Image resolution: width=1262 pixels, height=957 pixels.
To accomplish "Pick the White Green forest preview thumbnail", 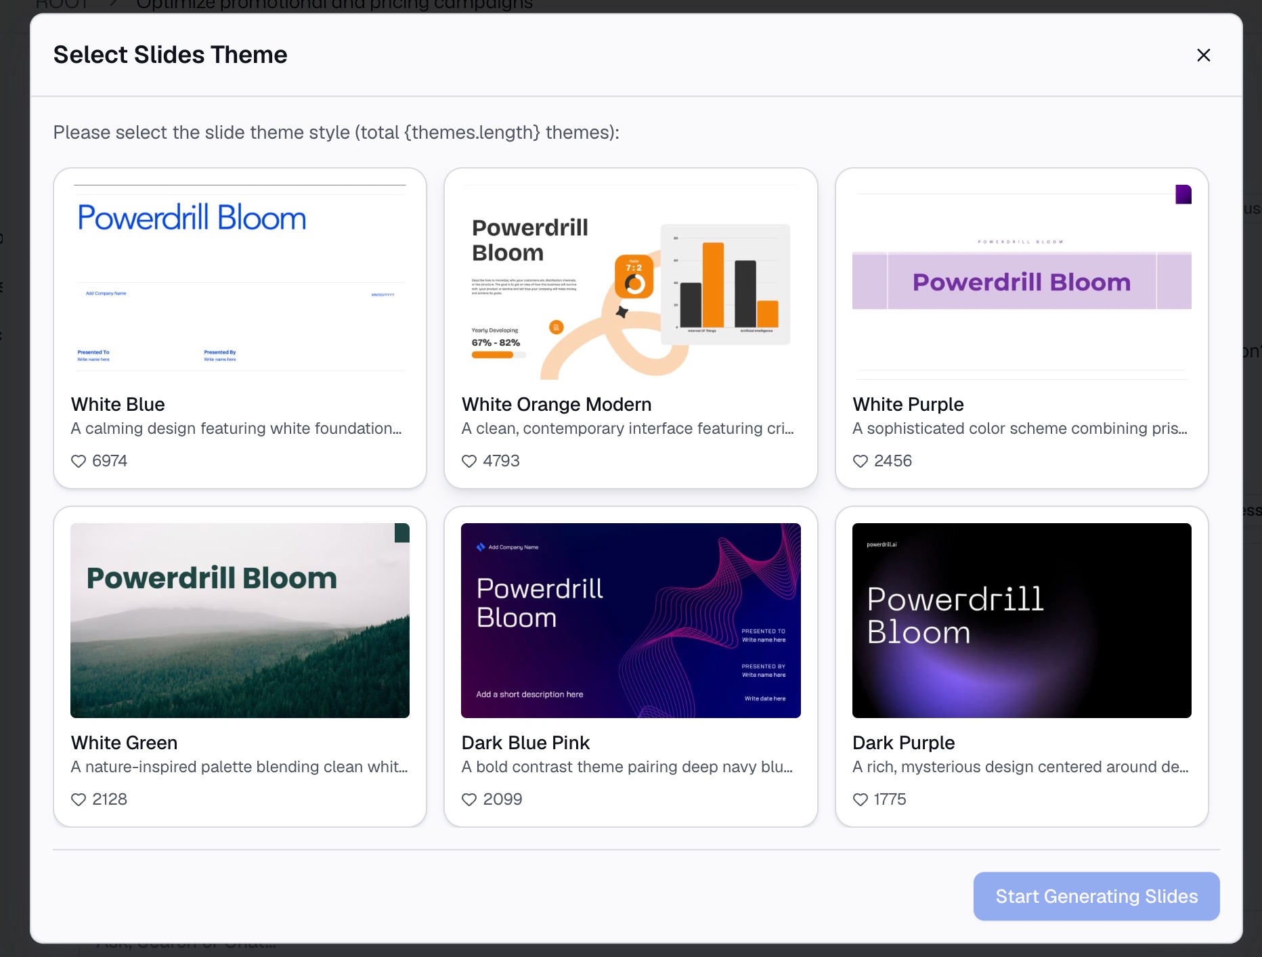I will 240,621.
